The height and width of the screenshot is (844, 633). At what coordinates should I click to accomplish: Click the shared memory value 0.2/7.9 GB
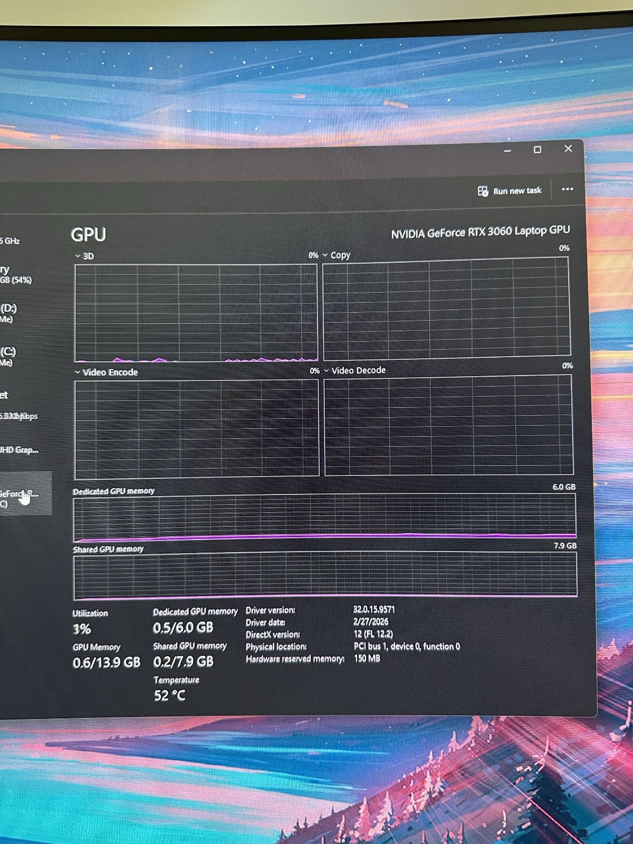184,661
